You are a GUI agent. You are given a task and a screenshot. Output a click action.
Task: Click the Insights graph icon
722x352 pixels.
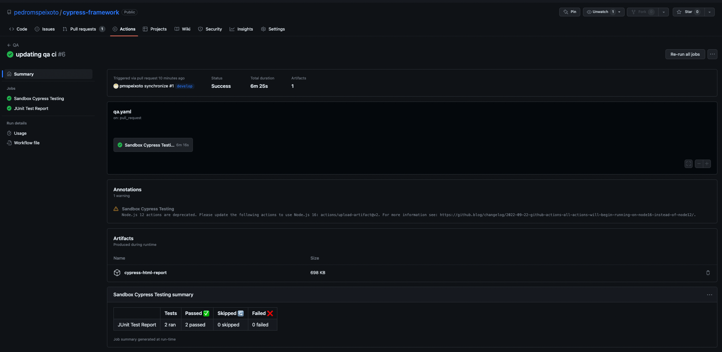[x=232, y=29]
